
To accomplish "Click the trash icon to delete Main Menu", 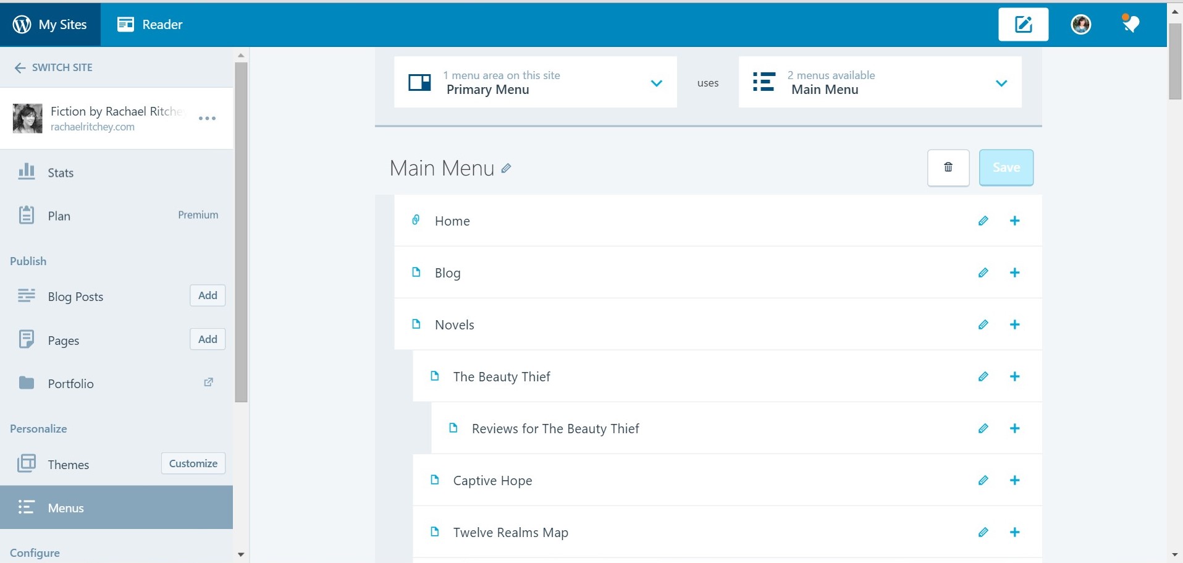I will (948, 167).
